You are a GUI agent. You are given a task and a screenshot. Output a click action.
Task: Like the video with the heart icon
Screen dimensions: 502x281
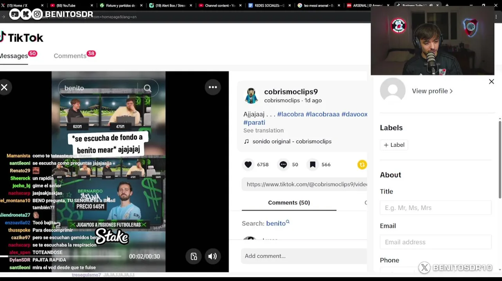248,165
